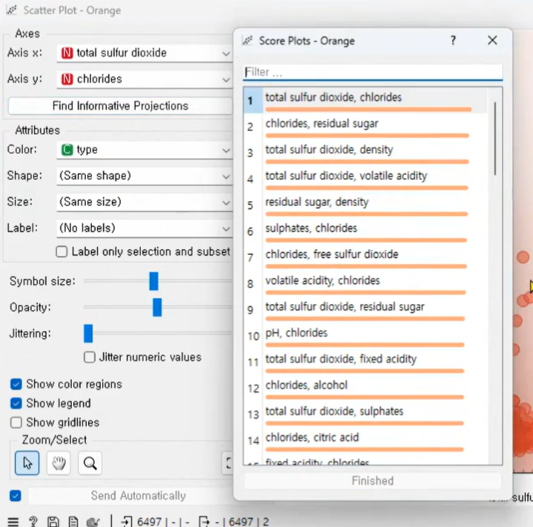
Task: Select 'chlorides, residual sugar' row
Action: tap(365, 127)
